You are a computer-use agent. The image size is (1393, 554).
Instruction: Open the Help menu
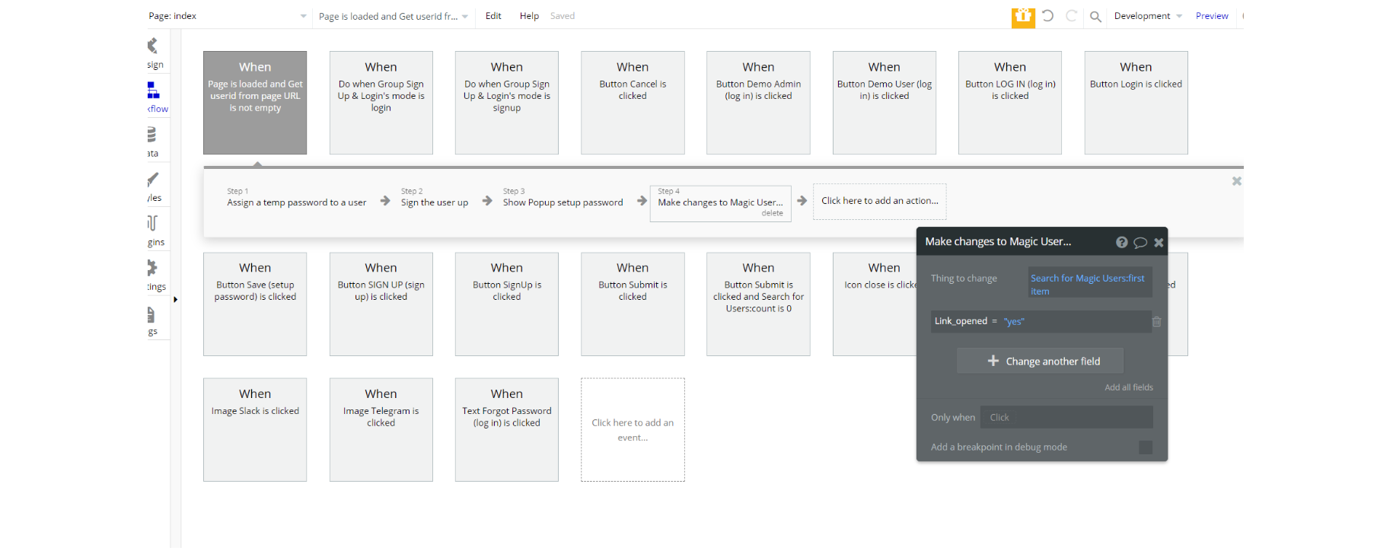point(529,16)
